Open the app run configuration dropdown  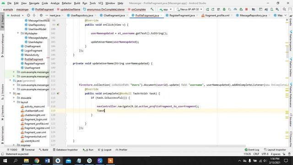[166, 9]
